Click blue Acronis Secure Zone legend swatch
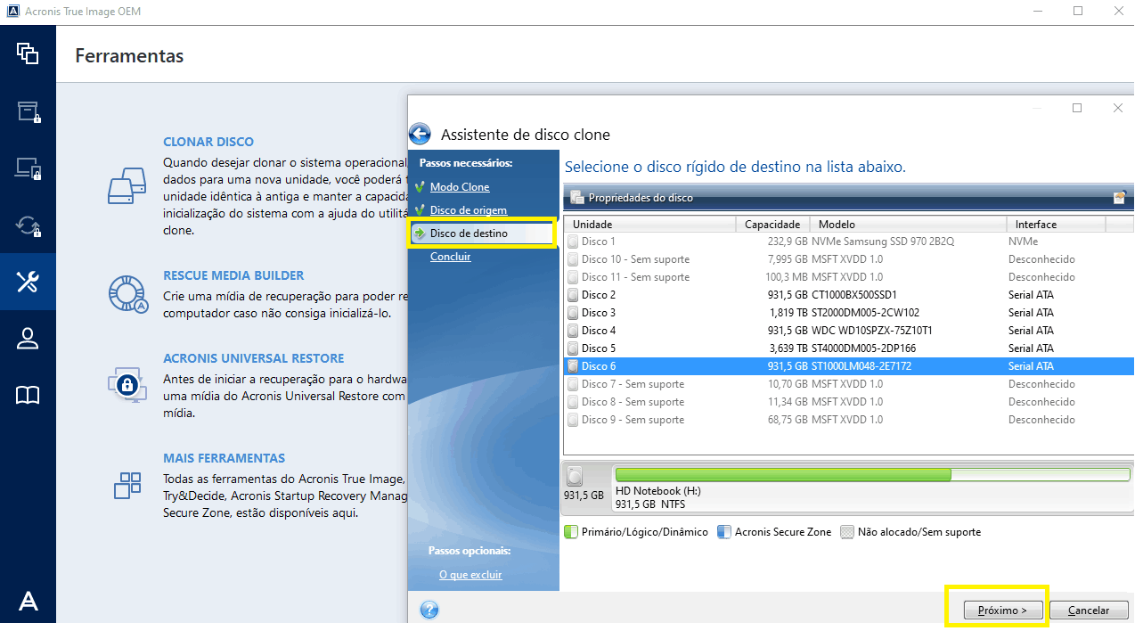Image resolution: width=1135 pixels, height=631 pixels. tap(723, 532)
